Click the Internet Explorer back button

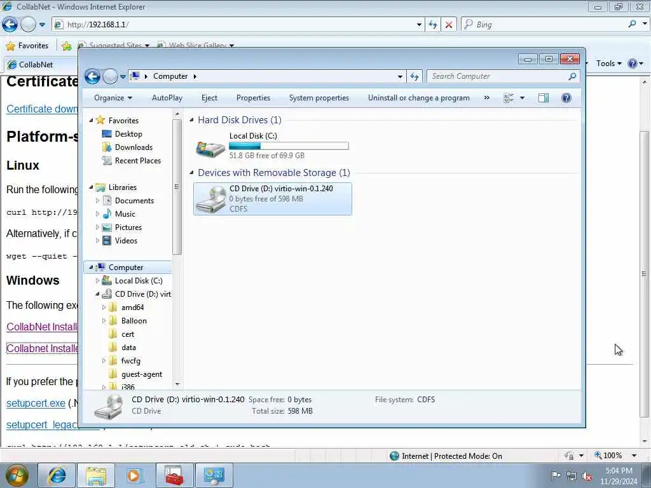pos(10,25)
